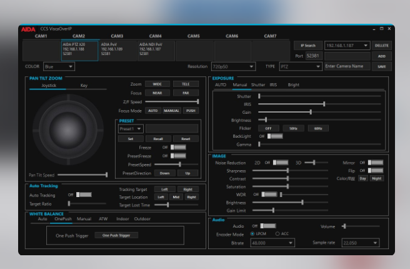Click PresetDirection Down button

164,173
